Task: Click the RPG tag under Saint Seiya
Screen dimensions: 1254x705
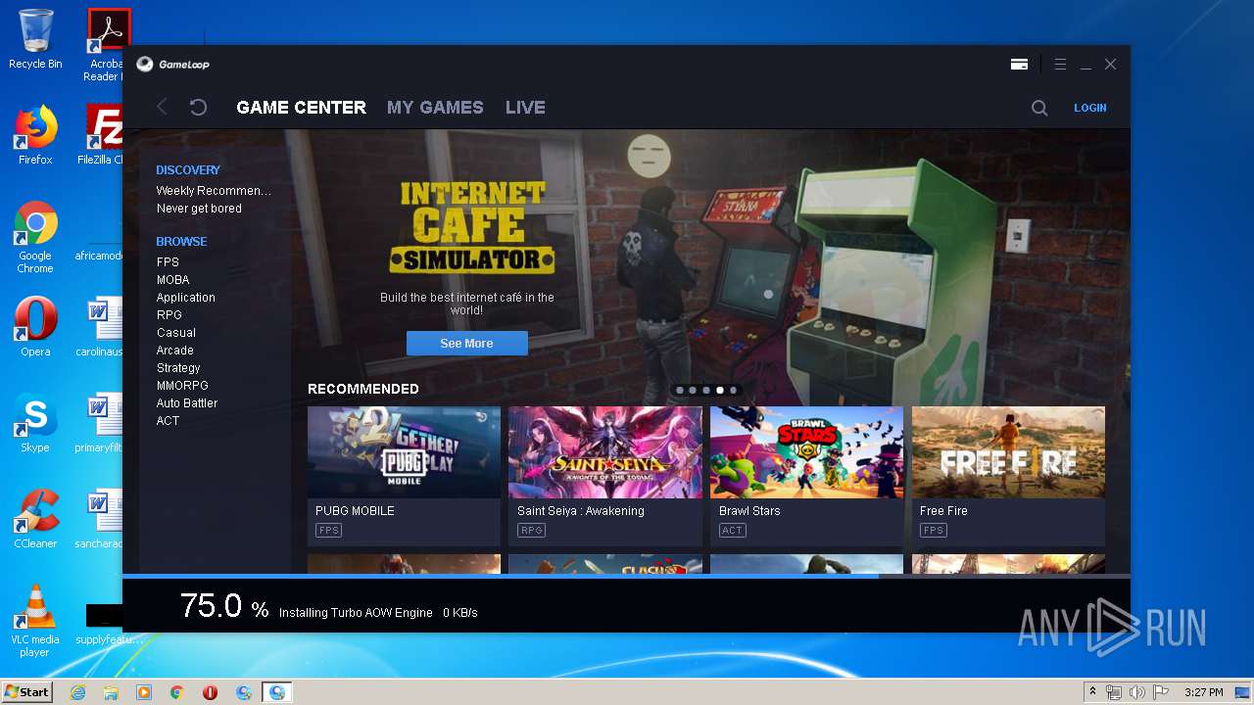Action: [531, 531]
